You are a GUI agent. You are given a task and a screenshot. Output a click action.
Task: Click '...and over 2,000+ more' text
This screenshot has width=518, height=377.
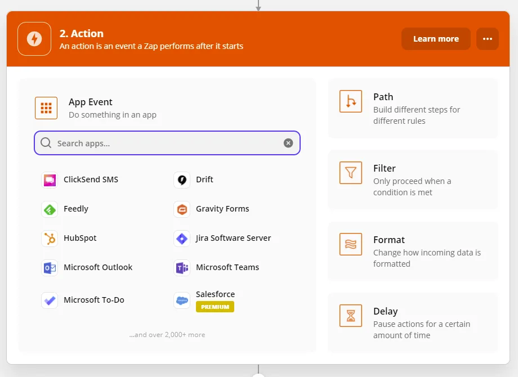click(x=167, y=335)
